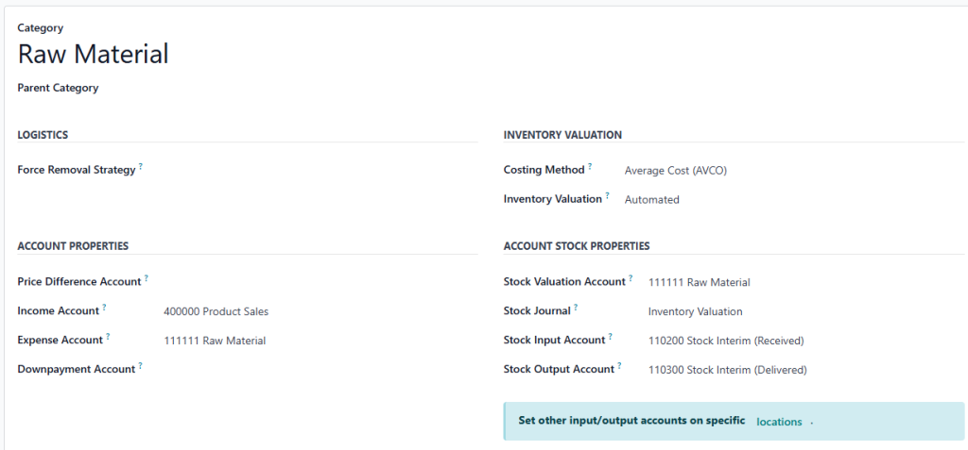Screen dimensions: 968x450
Task: Click the Stock Journal help question mark
Action: point(576,308)
